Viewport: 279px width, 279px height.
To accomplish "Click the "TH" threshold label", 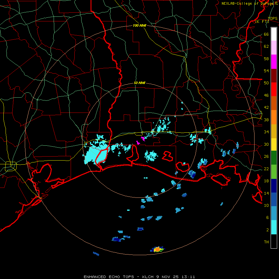I will (x=266, y=242).
